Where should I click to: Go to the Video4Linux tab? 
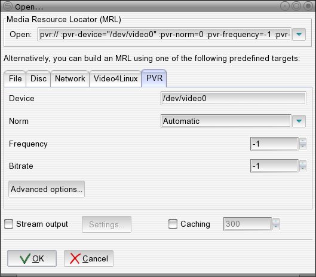point(115,78)
